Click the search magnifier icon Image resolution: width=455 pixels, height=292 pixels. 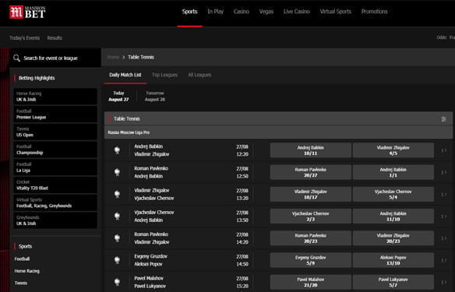click(17, 58)
